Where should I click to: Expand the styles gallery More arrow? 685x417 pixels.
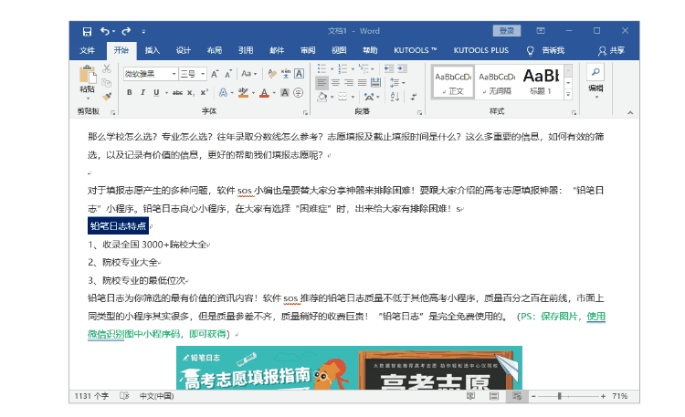coord(568,94)
